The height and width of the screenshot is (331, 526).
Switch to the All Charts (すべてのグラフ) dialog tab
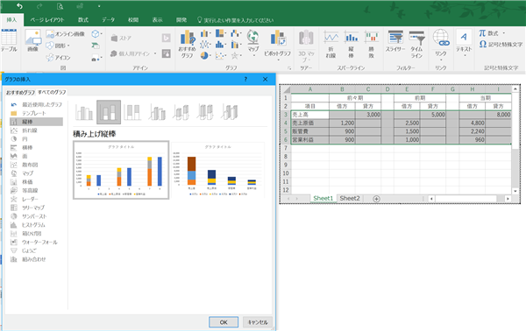tap(52, 92)
